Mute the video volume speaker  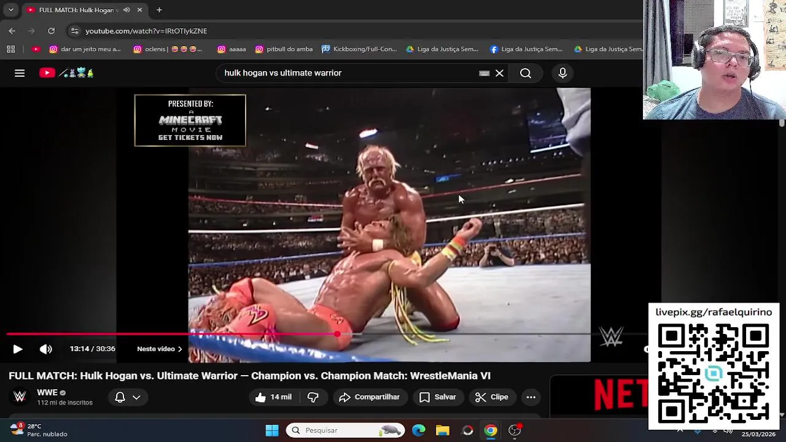tap(46, 349)
